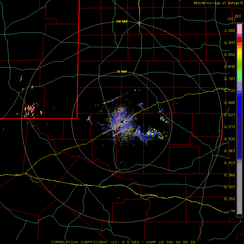
Task: Pick the yellow band in color scale
Action: point(239,53)
